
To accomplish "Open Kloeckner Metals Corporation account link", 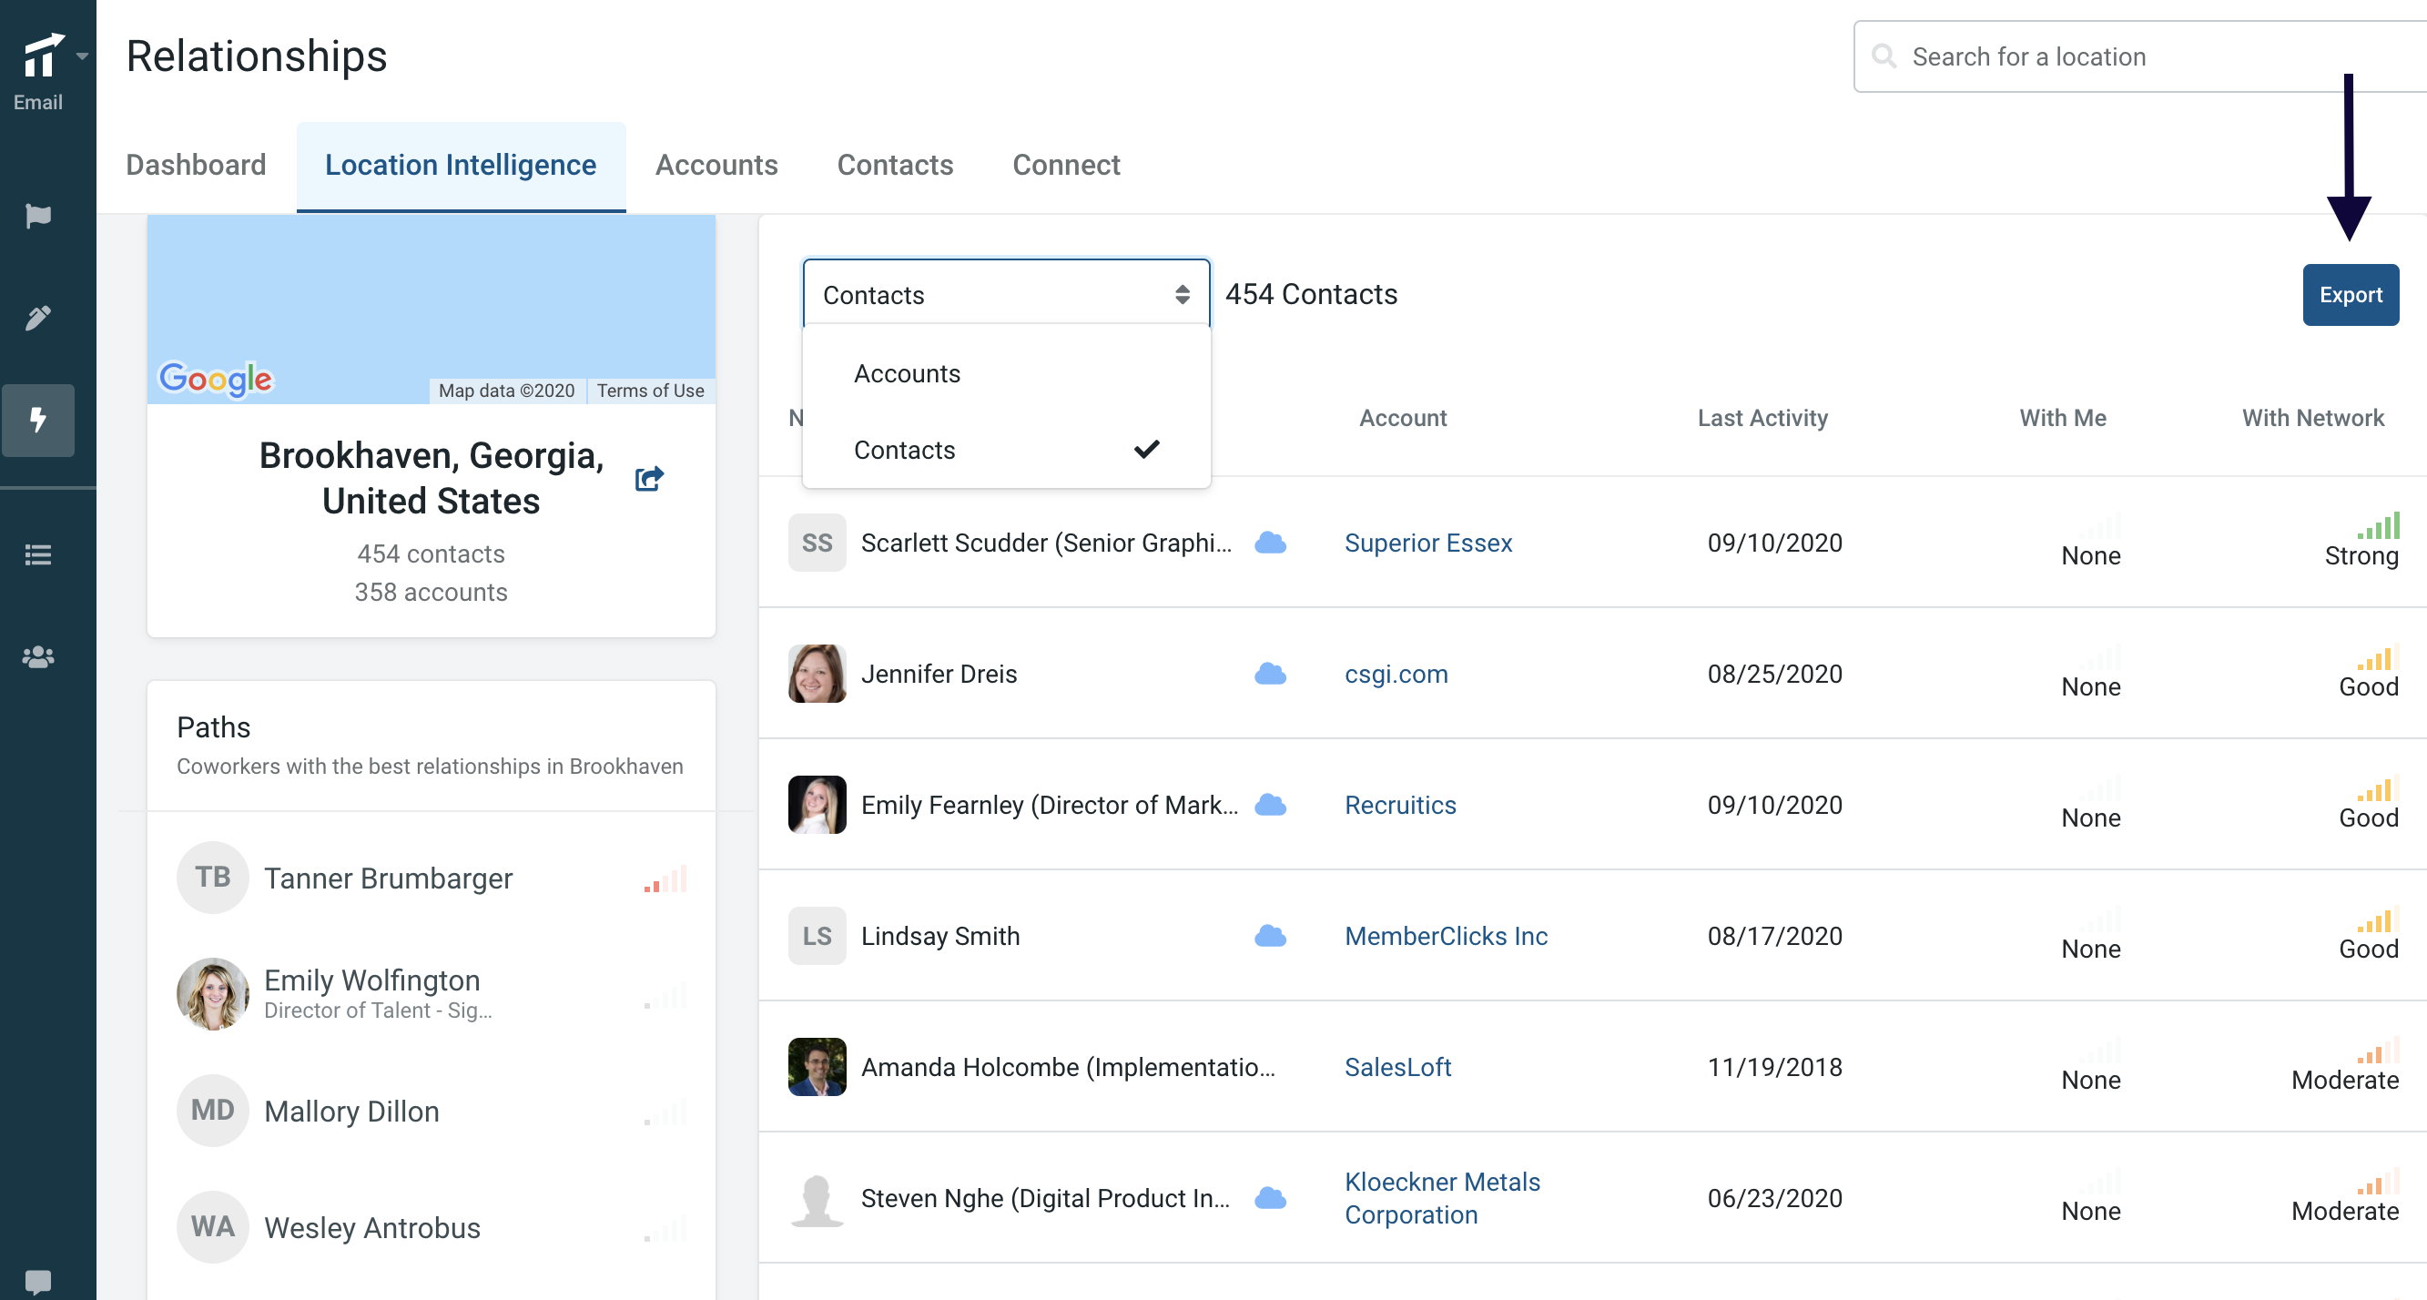I will (x=1441, y=1197).
